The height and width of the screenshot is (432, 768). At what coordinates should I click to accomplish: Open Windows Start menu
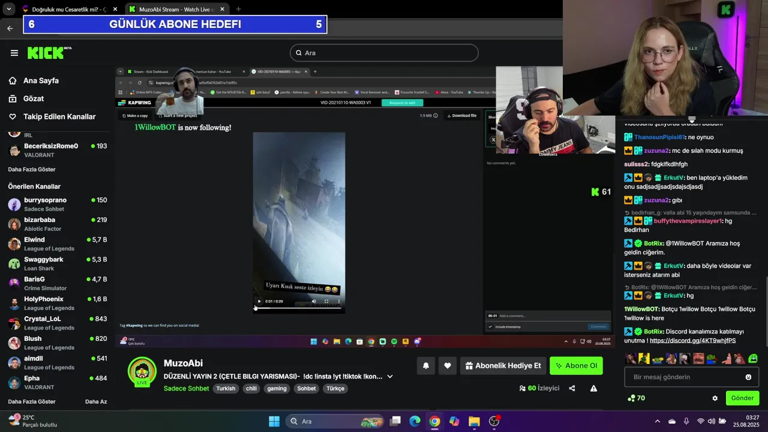point(274,421)
